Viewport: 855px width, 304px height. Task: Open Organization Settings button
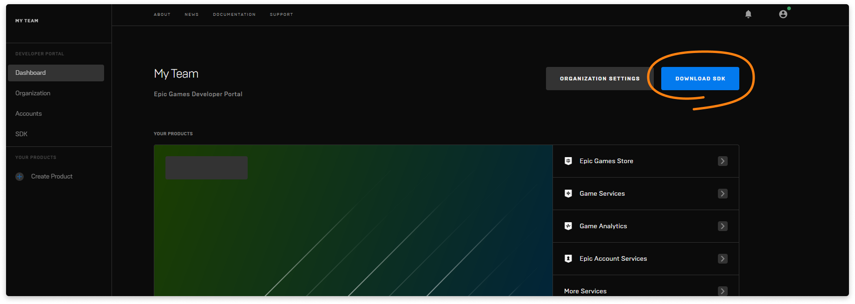[x=599, y=79]
